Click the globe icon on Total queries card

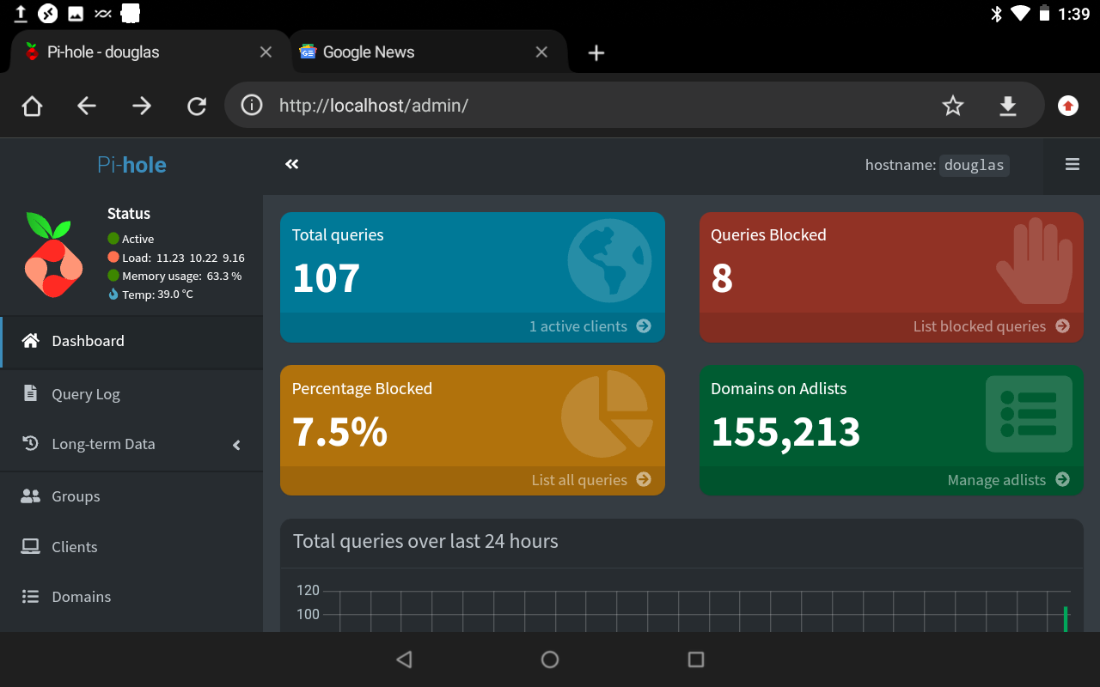coord(609,261)
